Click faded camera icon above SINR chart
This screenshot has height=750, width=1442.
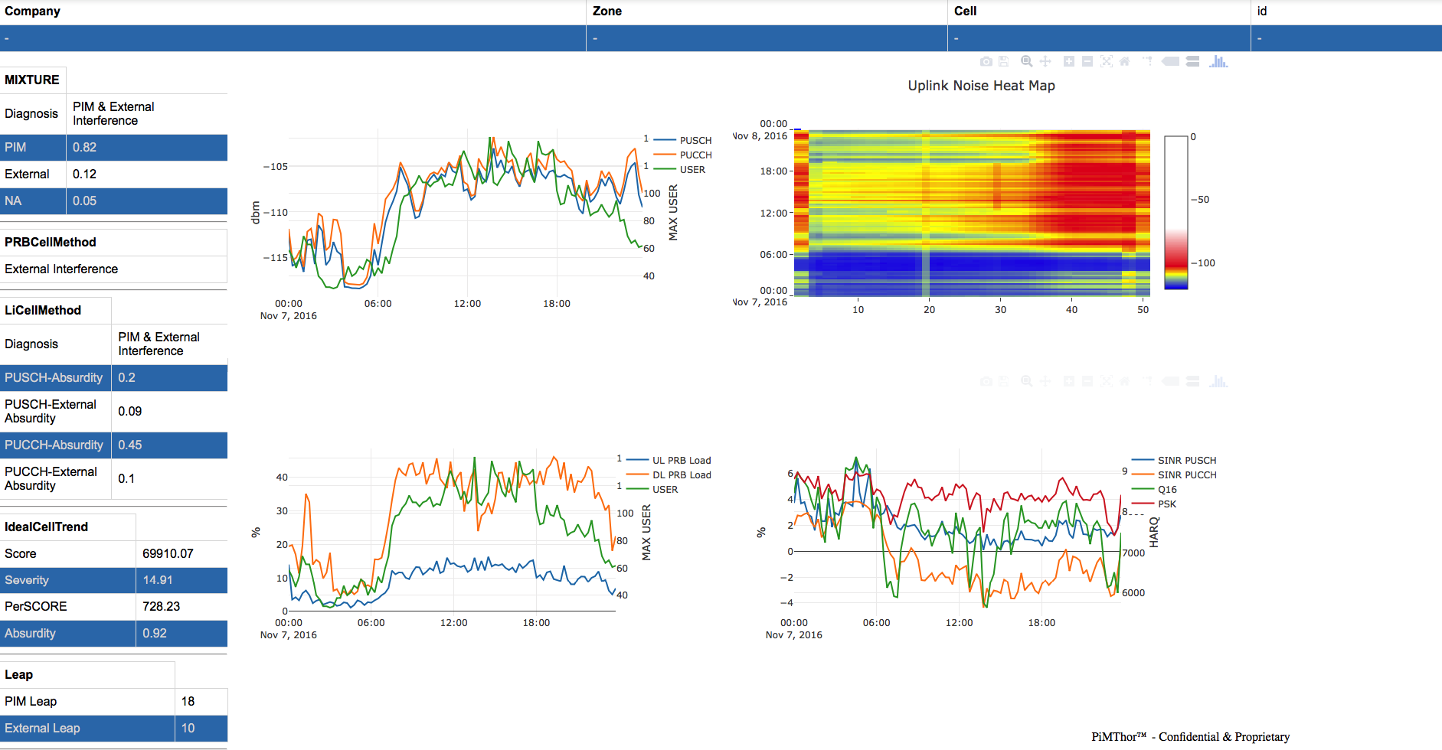[986, 381]
